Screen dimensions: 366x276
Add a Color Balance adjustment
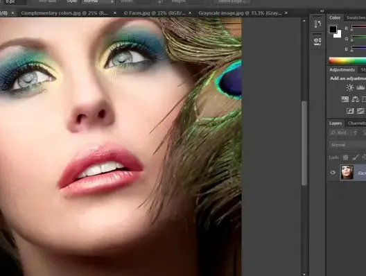click(x=355, y=99)
